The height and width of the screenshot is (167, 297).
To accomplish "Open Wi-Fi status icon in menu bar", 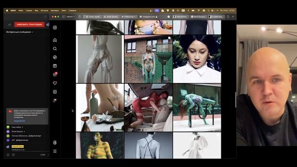I will click(199, 11).
